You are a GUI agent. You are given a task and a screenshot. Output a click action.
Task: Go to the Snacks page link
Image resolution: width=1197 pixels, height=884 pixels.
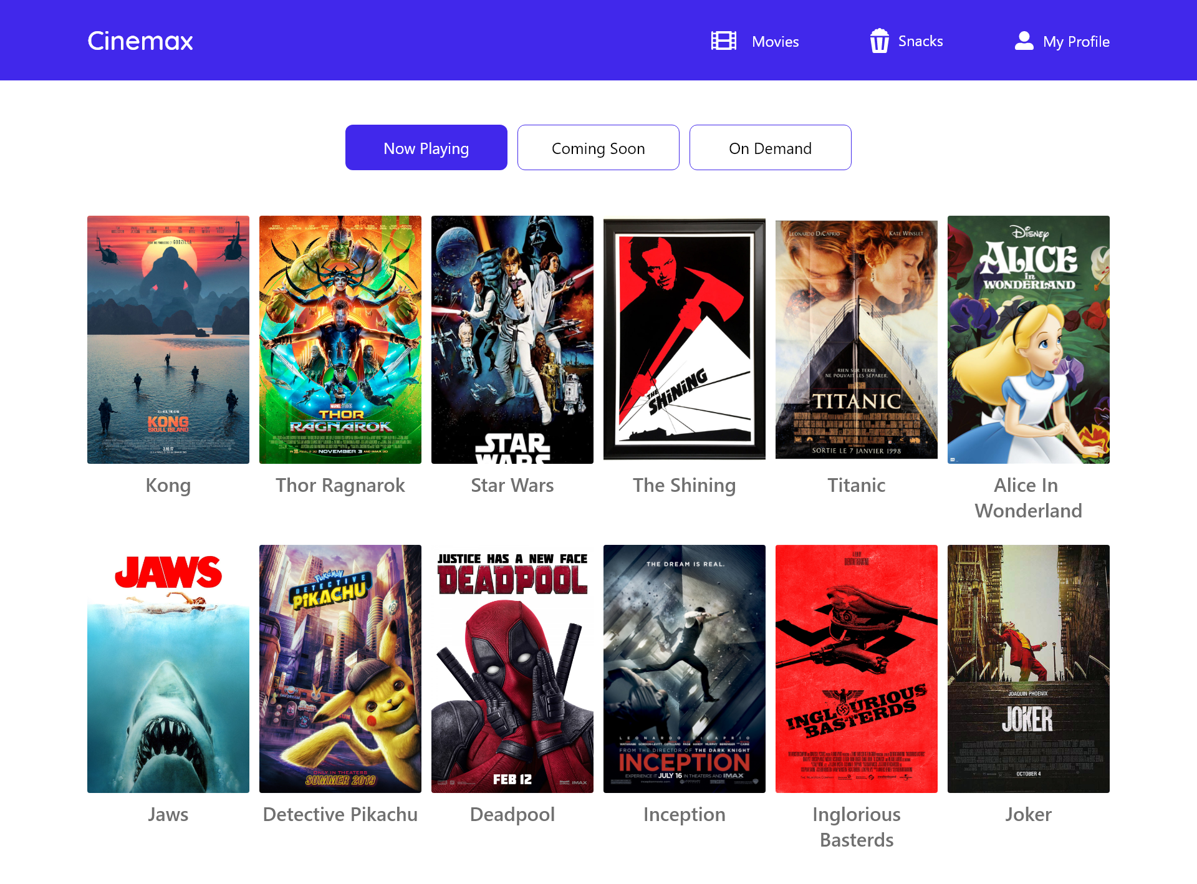point(920,41)
